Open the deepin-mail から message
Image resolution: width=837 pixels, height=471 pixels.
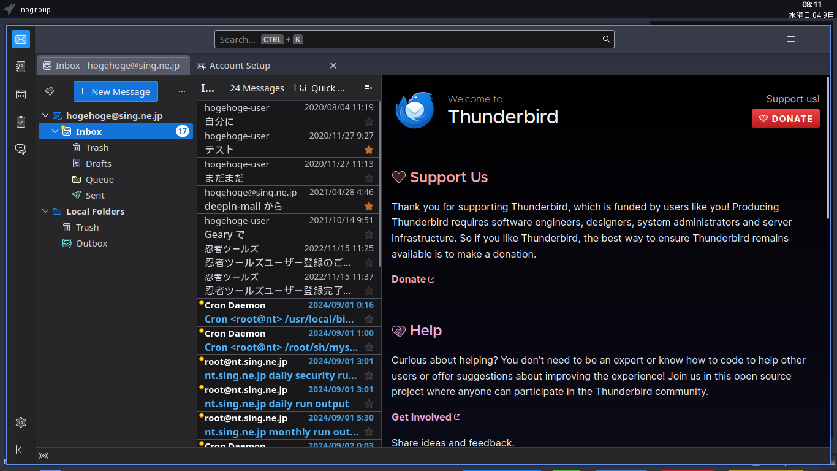(288, 199)
